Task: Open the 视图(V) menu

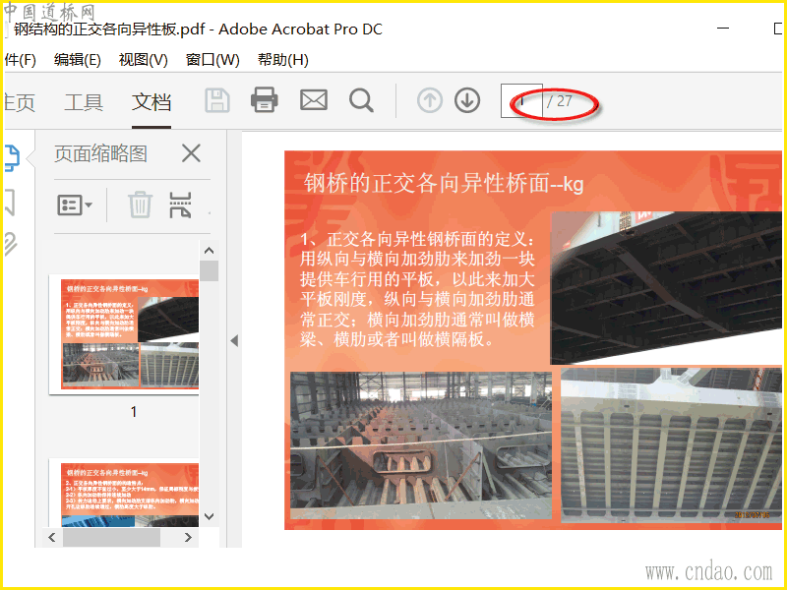Action: [x=143, y=60]
